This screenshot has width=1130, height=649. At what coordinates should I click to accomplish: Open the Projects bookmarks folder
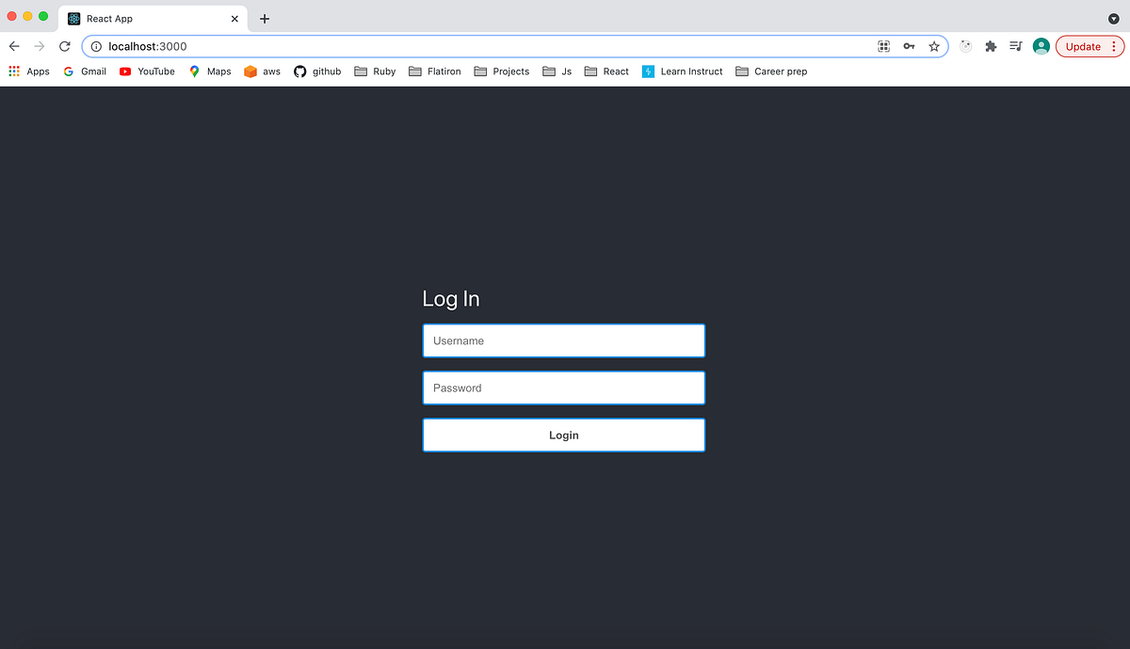501,71
